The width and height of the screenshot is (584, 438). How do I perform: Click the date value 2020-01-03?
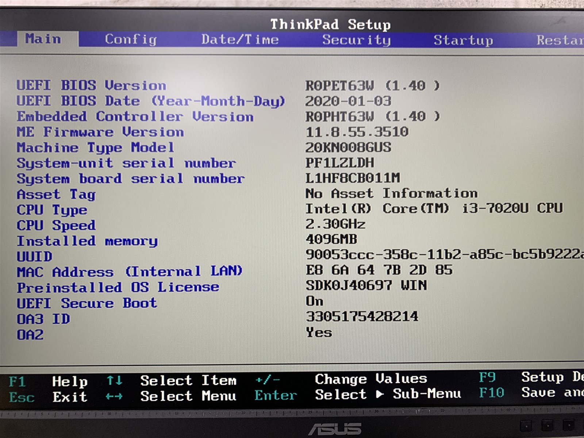pyautogui.click(x=348, y=101)
